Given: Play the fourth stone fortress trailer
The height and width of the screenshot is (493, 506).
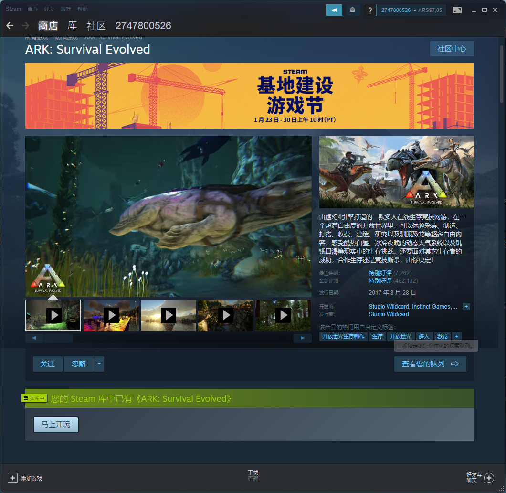Looking at the screenshot, I should click(226, 315).
